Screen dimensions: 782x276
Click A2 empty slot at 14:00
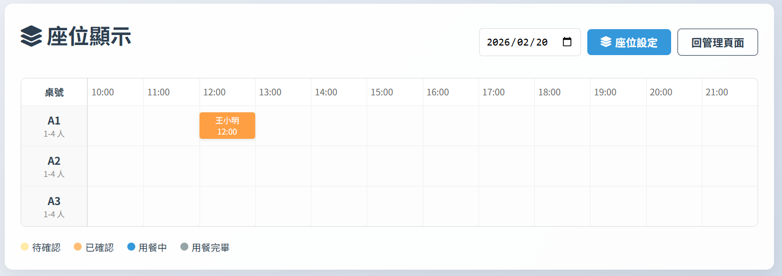[339, 166]
